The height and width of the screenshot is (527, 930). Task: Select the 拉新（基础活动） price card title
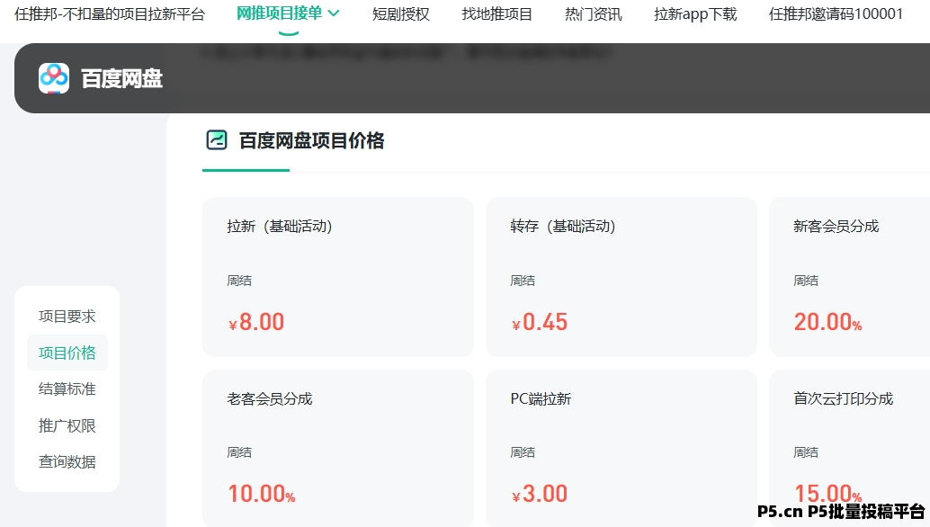(x=280, y=226)
